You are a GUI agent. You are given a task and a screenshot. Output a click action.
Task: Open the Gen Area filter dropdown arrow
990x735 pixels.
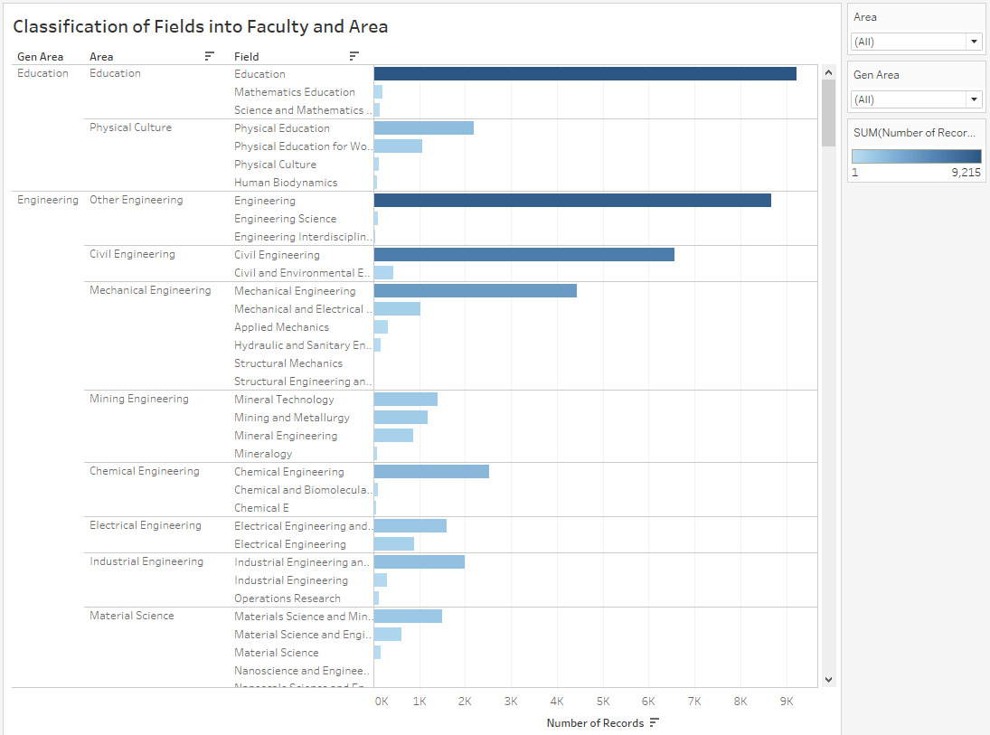tap(974, 99)
